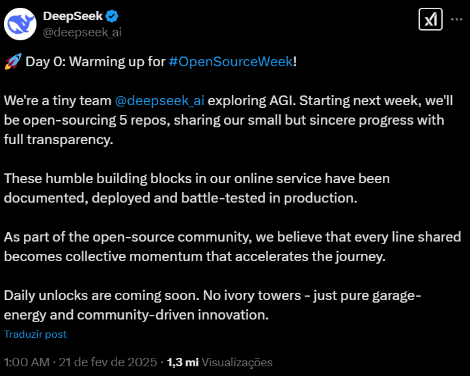Click the rocket emoji starting the post
The width and height of the screenshot is (470, 376).
12,62
